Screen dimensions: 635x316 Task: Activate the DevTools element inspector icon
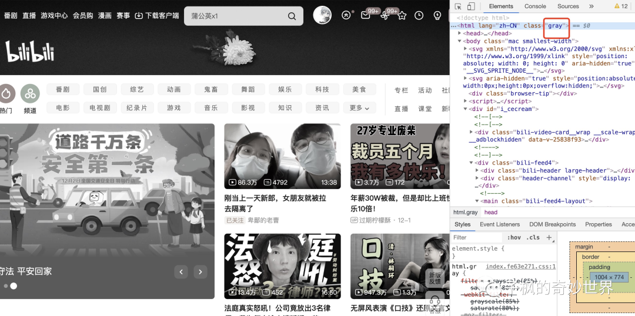(458, 6)
